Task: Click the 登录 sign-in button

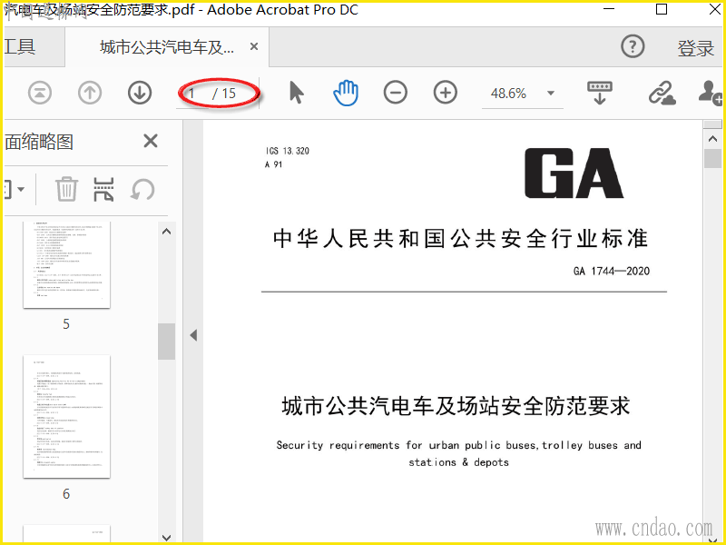Action: coord(695,48)
